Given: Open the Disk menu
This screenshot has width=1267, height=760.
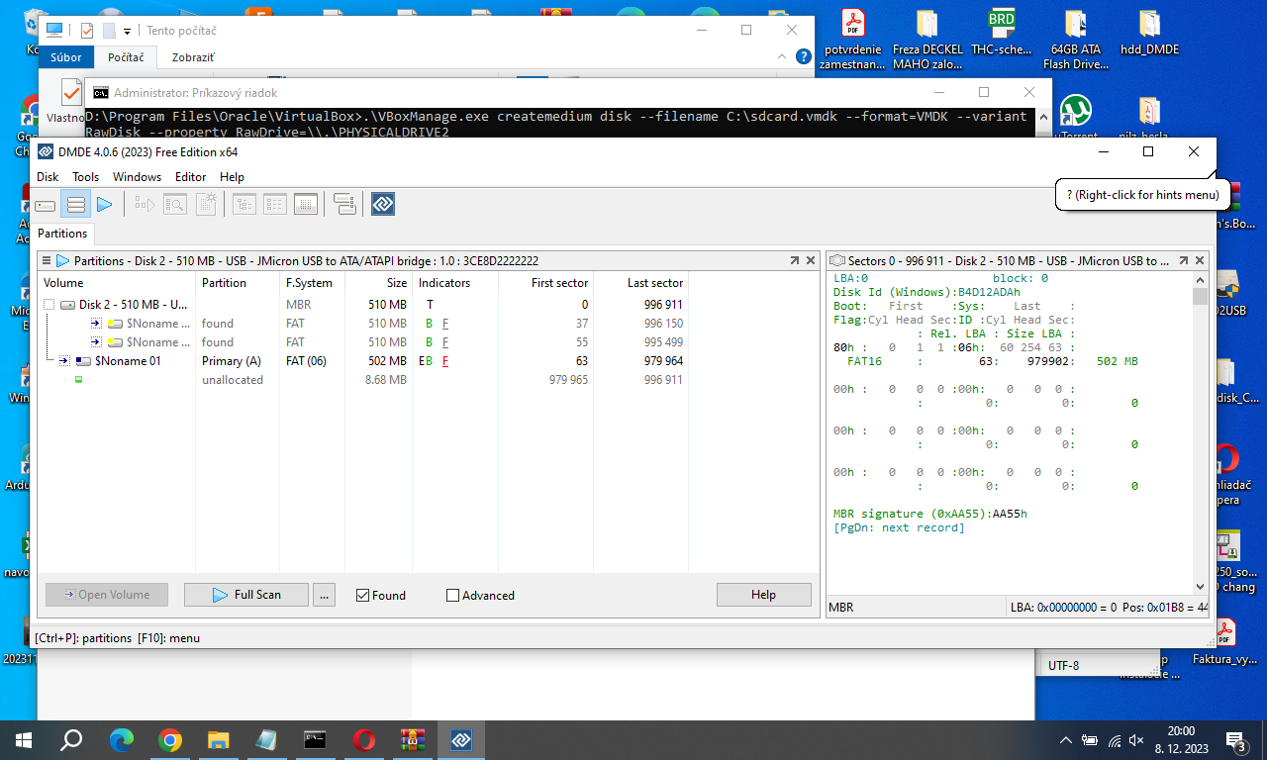Looking at the screenshot, I should coord(48,177).
